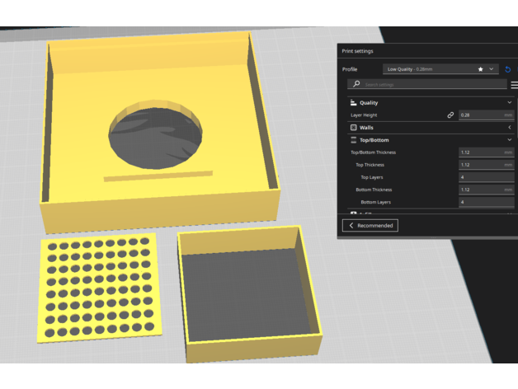Collapse the Top/Bottom section chevron
Screen dimensions: 518x389
pyautogui.click(x=510, y=140)
